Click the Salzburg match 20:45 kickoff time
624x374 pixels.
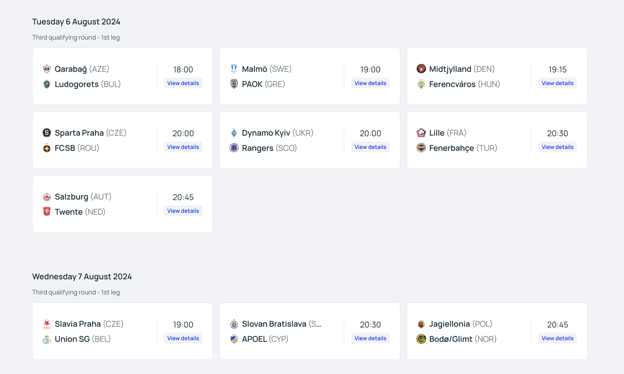coord(183,197)
